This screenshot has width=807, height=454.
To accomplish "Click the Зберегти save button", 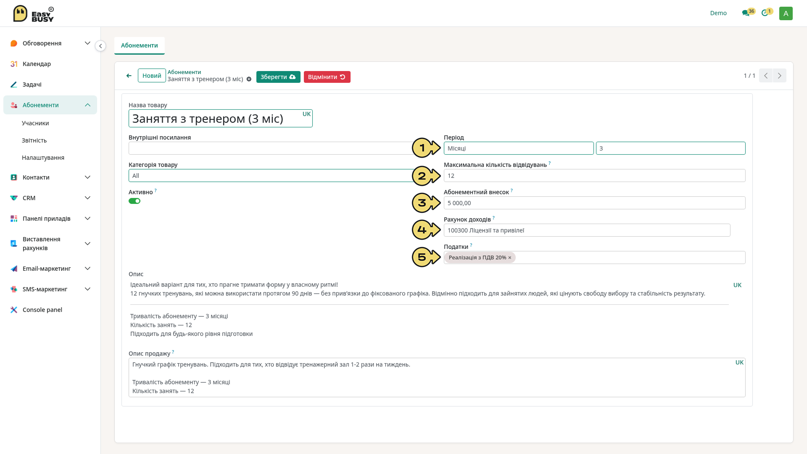I will click(x=278, y=77).
